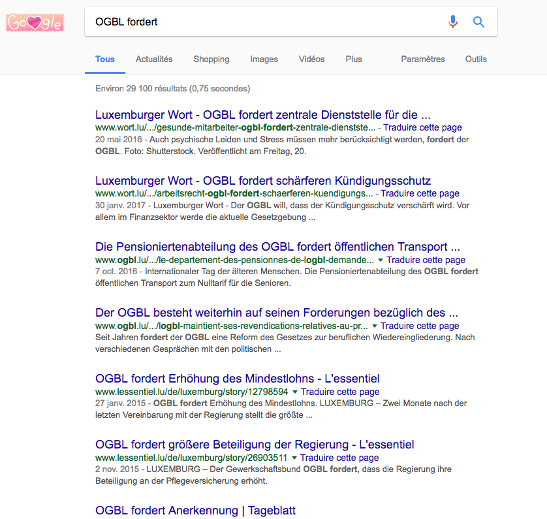
Task: Open the Erhöhung des Mindestlohns result
Action: (x=237, y=379)
